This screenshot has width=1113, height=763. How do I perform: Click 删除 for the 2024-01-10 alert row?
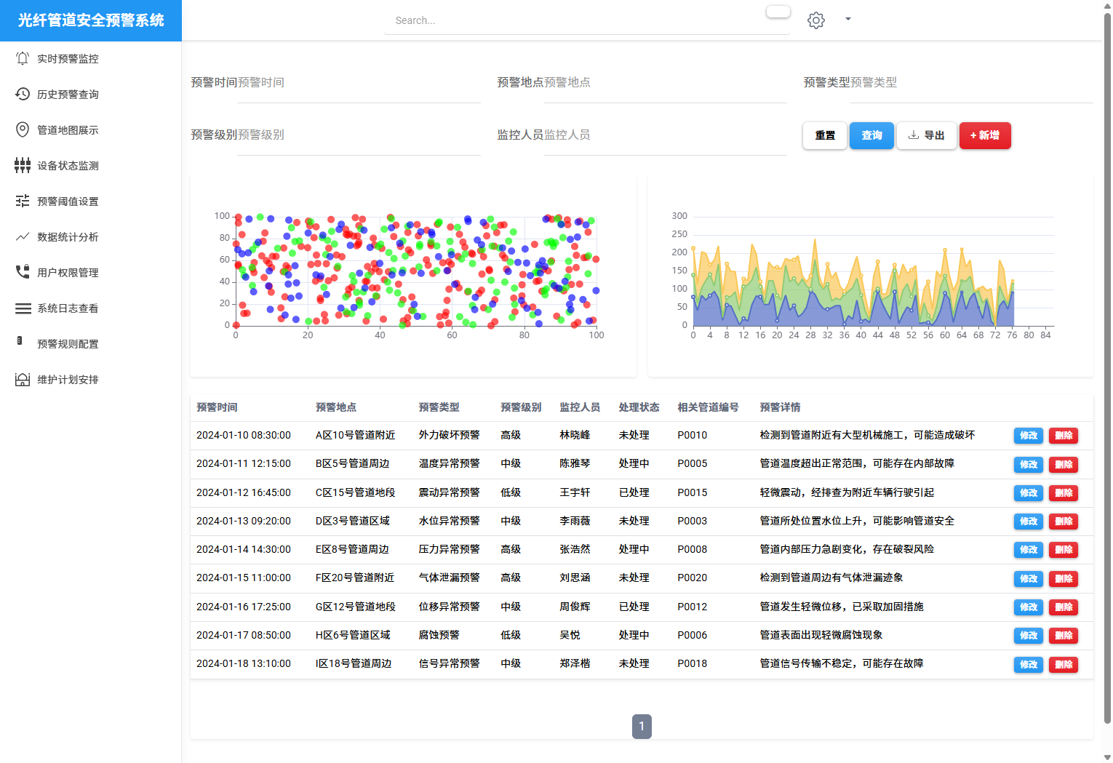(1063, 436)
